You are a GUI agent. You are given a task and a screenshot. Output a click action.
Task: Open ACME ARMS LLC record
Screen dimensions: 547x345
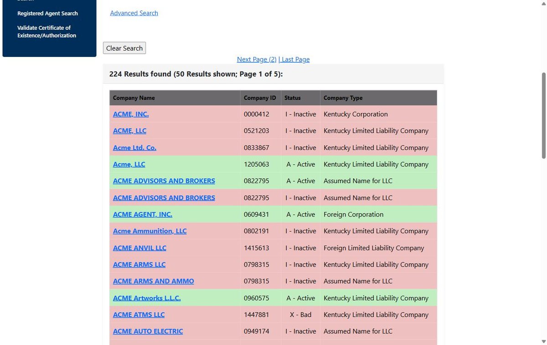point(139,264)
